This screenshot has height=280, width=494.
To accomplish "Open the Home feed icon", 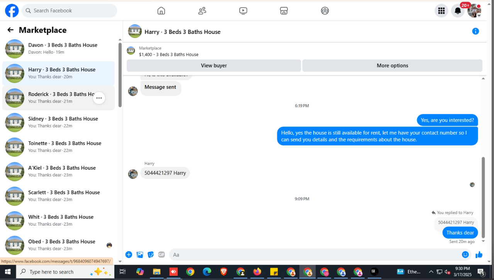I will click(161, 11).
